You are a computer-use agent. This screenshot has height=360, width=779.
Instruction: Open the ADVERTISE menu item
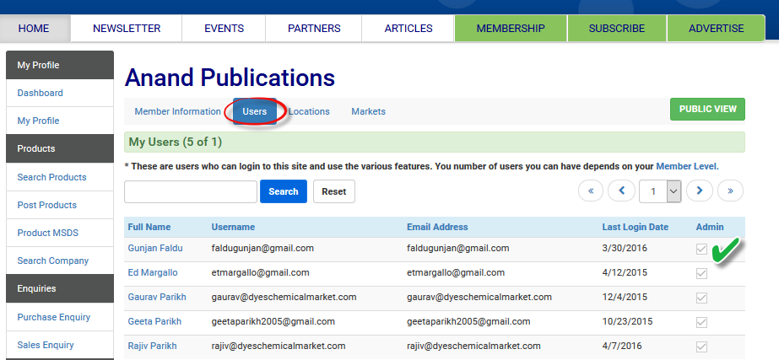(x=717, y=29)
